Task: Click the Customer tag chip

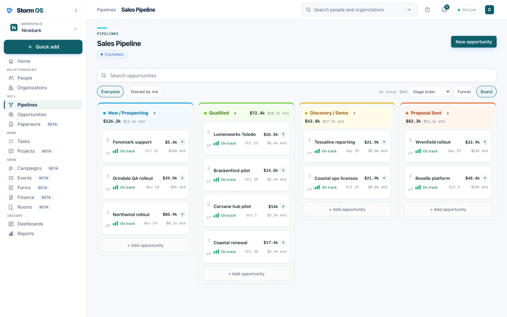Action: (112, 55)
